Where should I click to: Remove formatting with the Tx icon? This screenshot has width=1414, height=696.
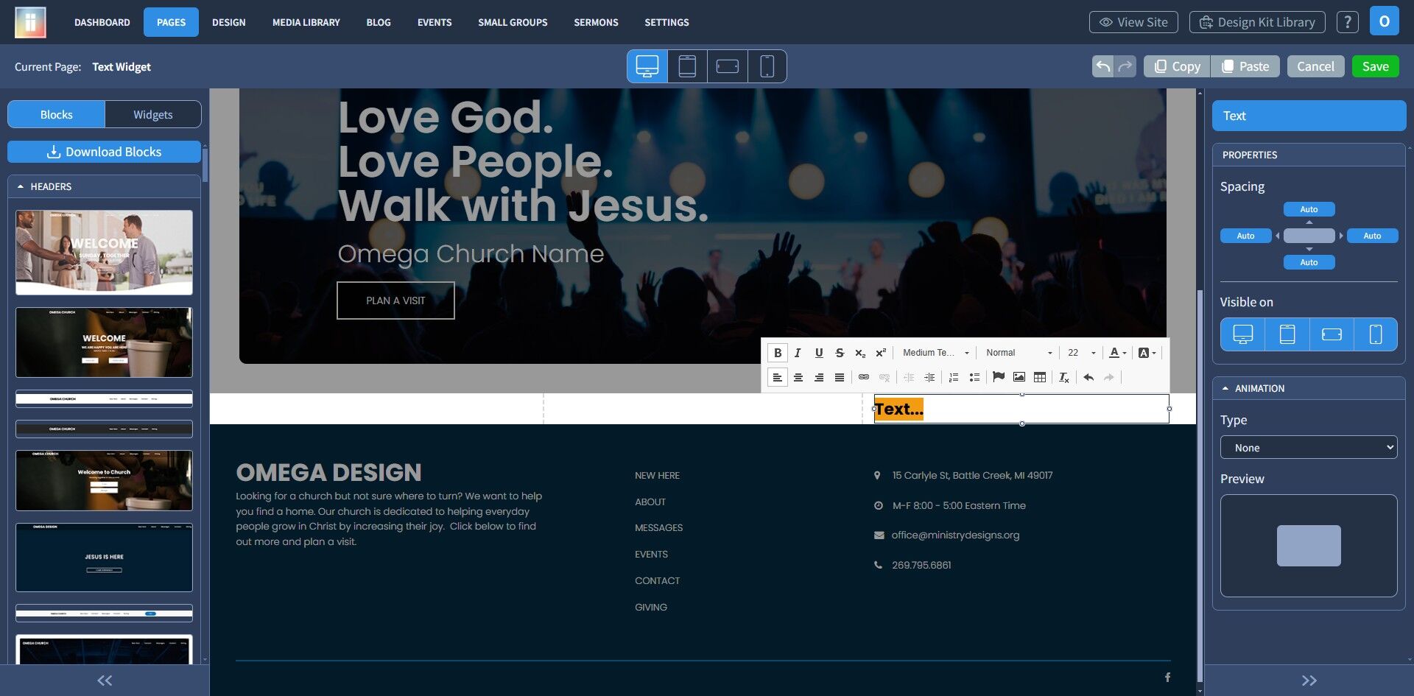tap(1063, 377)
